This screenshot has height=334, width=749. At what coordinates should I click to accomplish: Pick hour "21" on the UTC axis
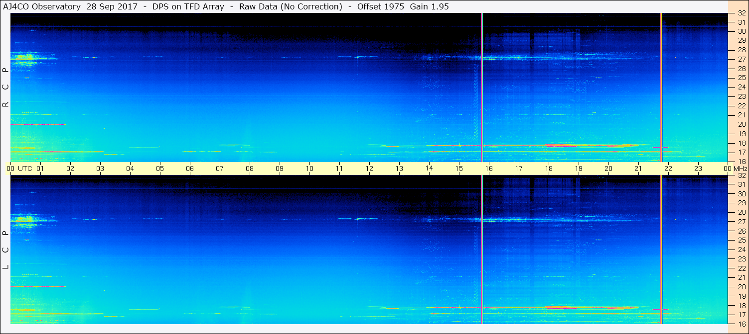[638, 168]
